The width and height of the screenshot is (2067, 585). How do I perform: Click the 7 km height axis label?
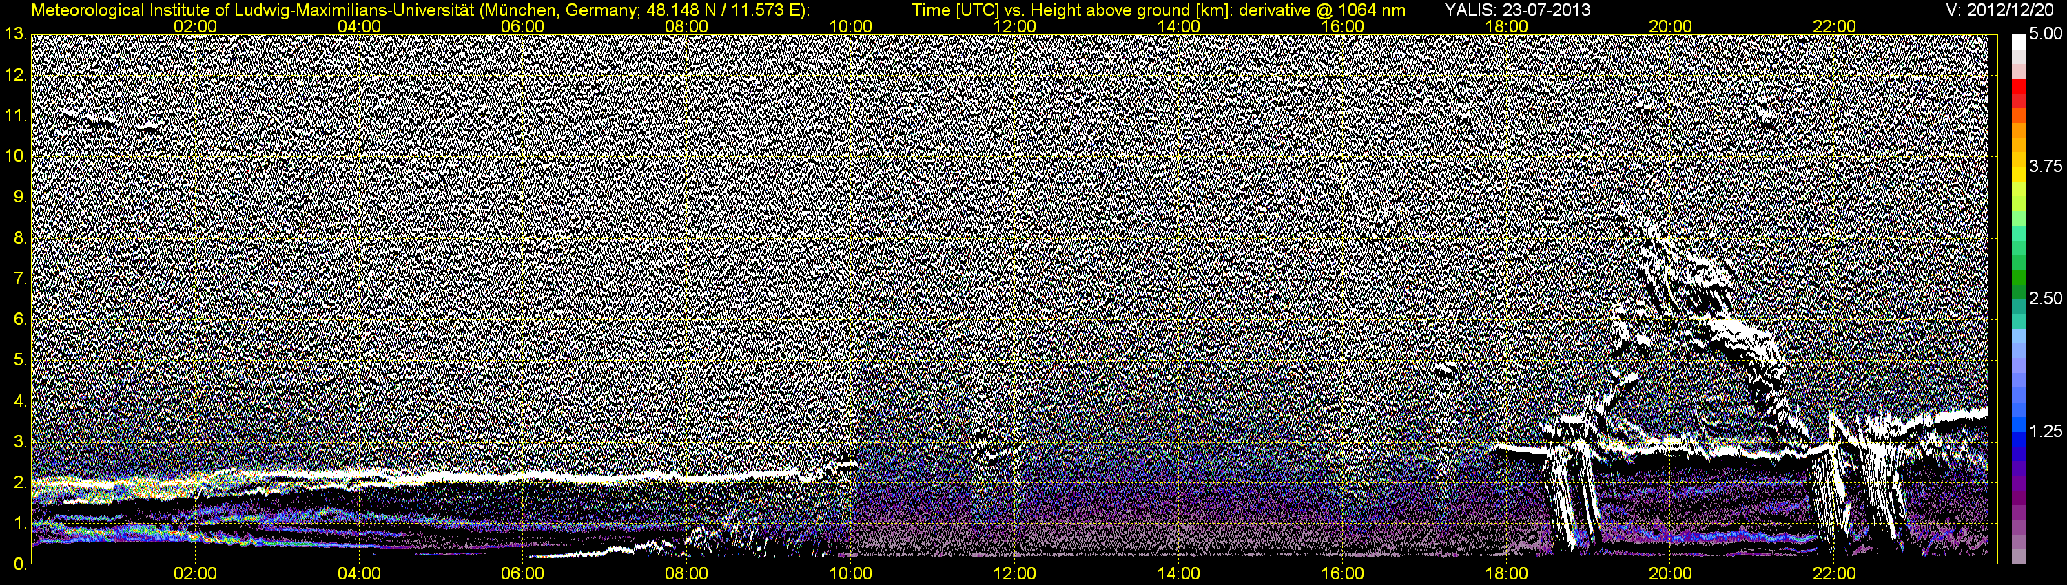pyautogui.click(x=20, y=279)
